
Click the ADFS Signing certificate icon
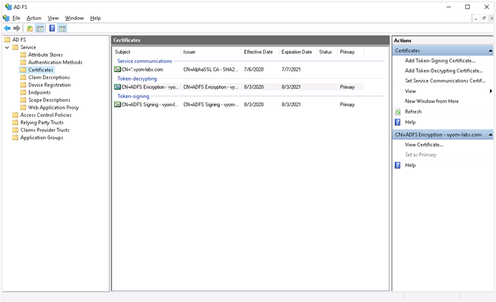pyautogui.click(x=117, y=104)
